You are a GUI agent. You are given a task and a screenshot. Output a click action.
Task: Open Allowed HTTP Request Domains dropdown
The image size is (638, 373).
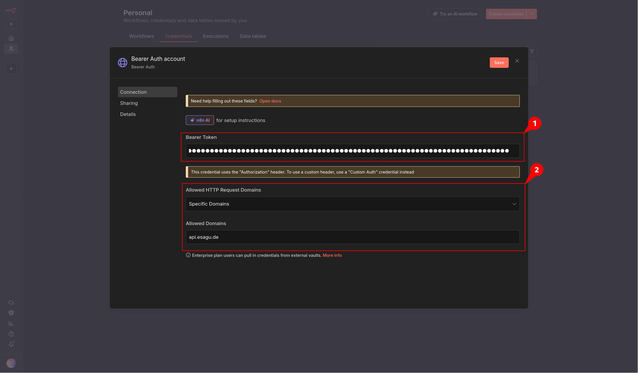pos(353,204)
